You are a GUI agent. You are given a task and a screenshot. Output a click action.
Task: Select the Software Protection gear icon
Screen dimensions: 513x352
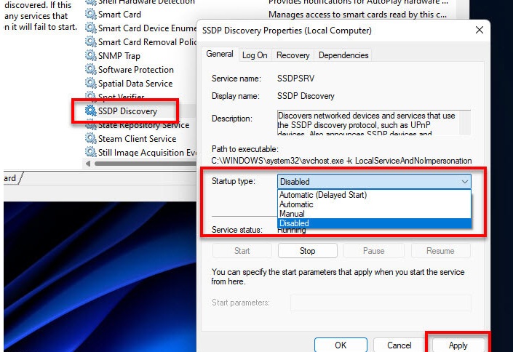91,70
